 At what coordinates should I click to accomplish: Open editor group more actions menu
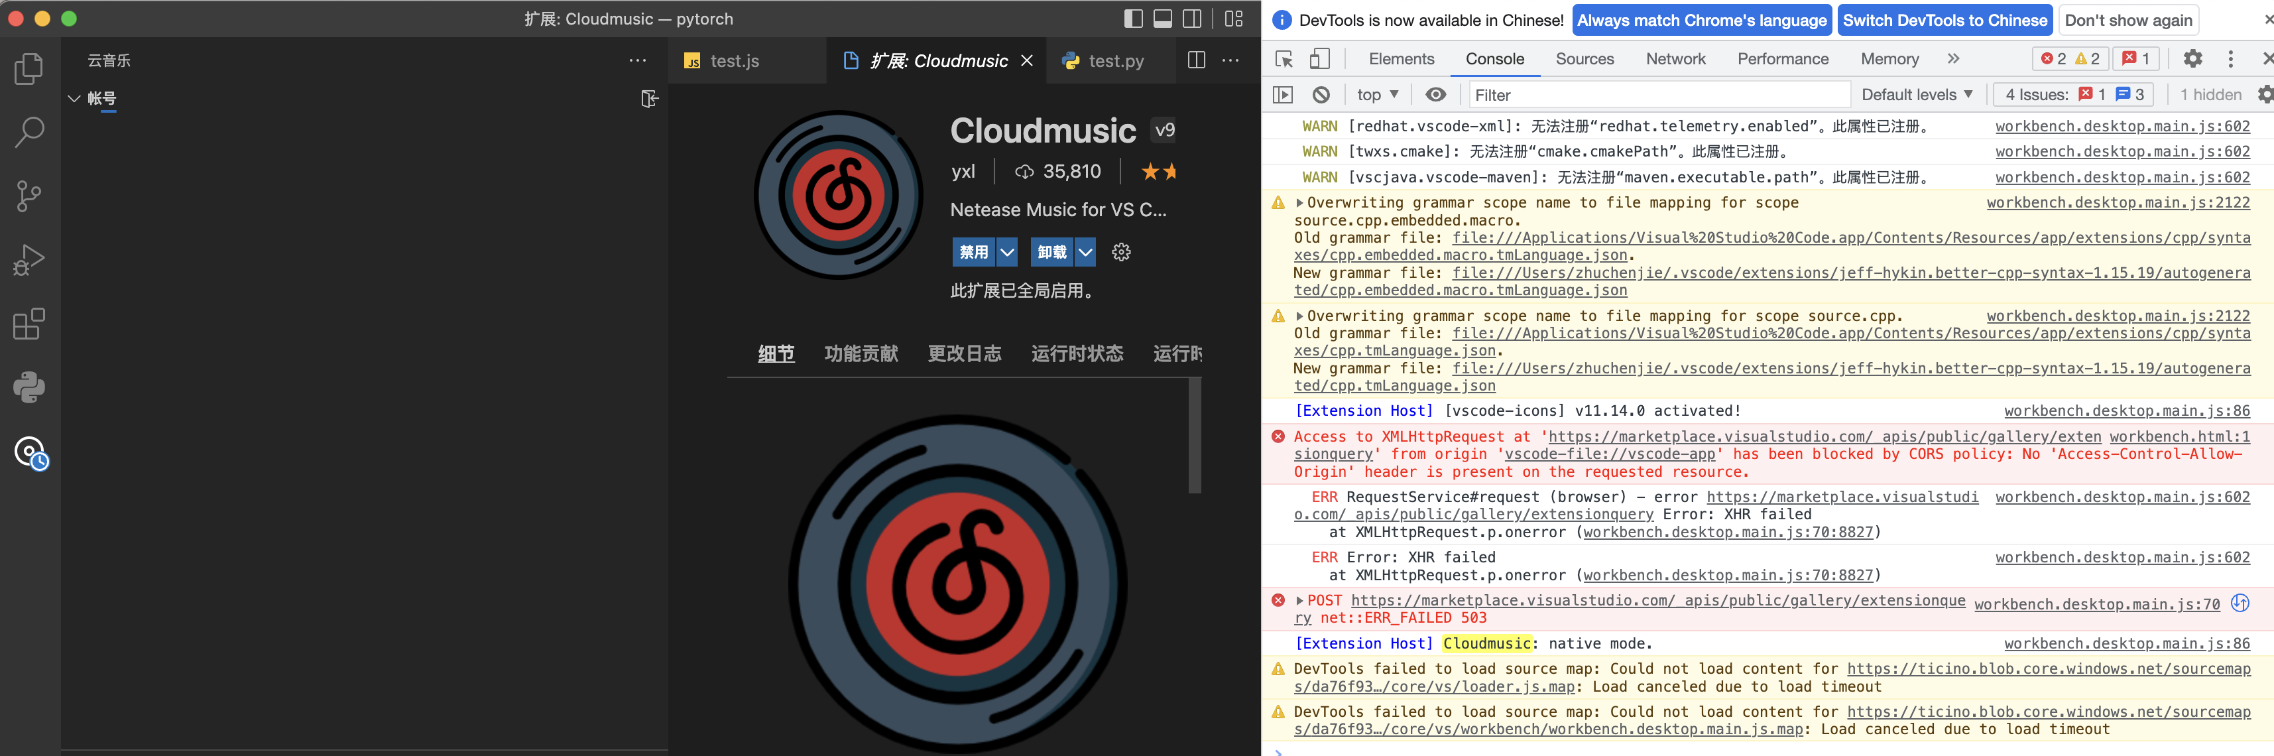point(1230,60)
